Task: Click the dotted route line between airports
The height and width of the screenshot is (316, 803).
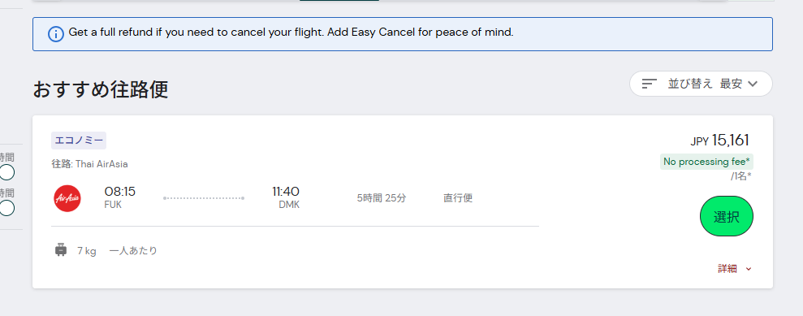Action: 204,197
